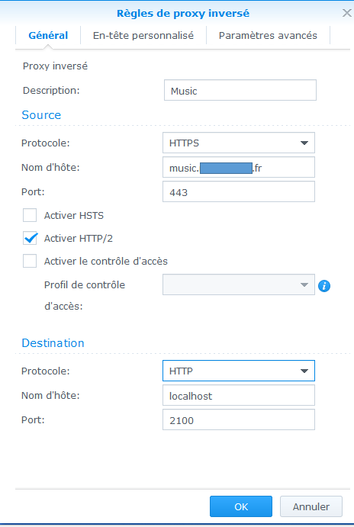Click the Destination Port field showing 2100
The width and height of the screenshot is (354, 527).
(x=239, y=419)
